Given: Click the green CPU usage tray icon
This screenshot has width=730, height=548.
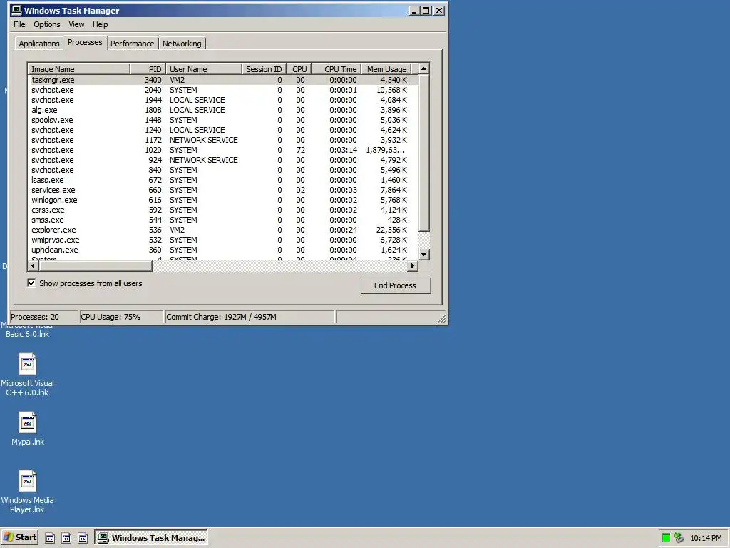Looking at the screenshot, I should coord(666,538).
